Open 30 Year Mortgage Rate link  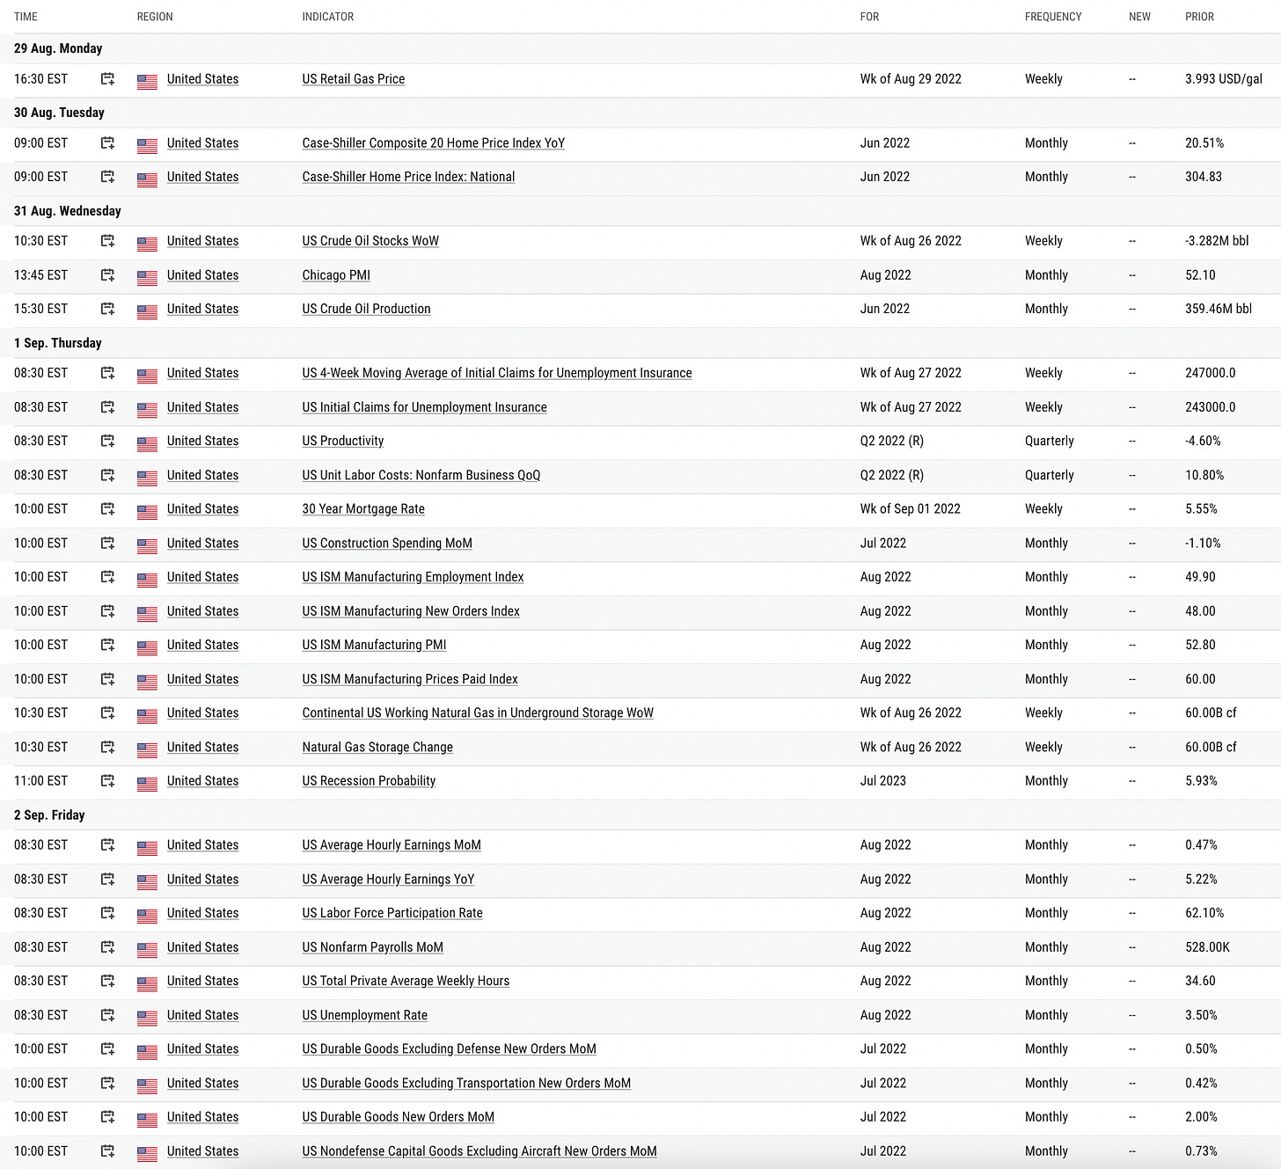(x=363, y=508)
